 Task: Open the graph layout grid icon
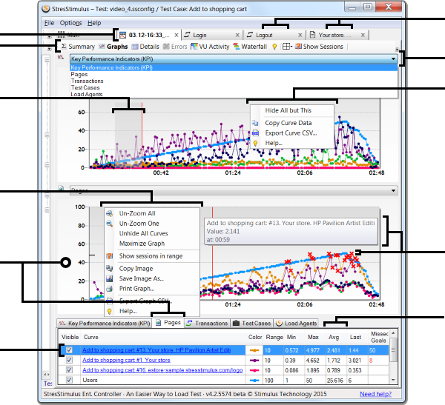(287, 47)
